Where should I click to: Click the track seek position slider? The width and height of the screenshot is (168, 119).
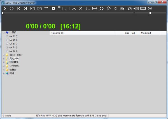pos(68,13)
